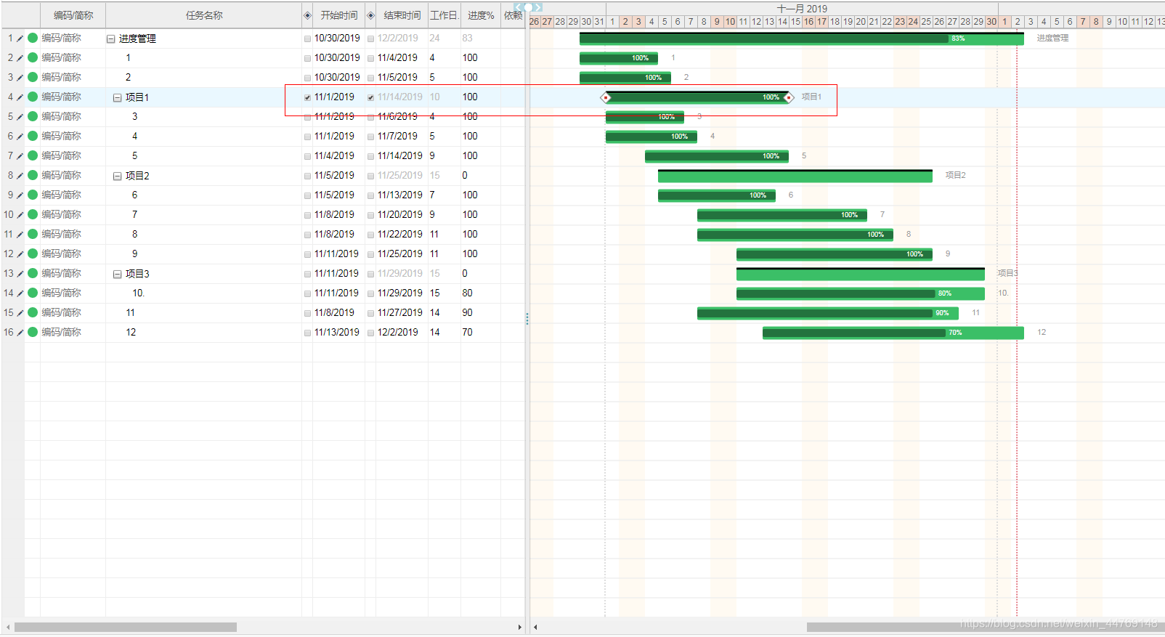Click the green status dot on row 14

[33, 293]
